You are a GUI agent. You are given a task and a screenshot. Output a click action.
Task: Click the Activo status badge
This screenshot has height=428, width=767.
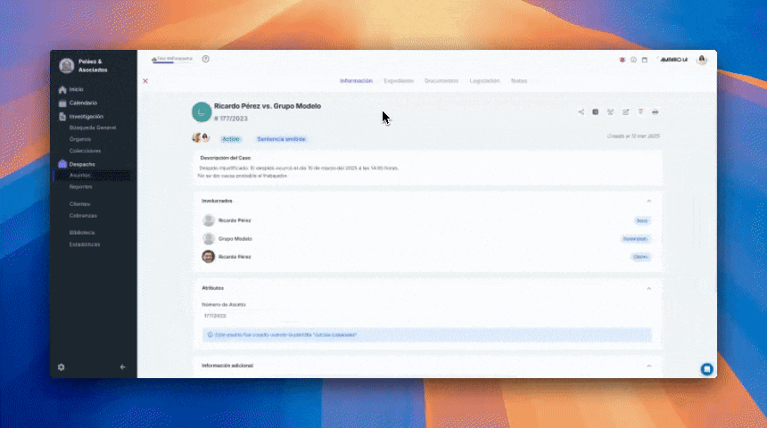(x=231, y=139)
